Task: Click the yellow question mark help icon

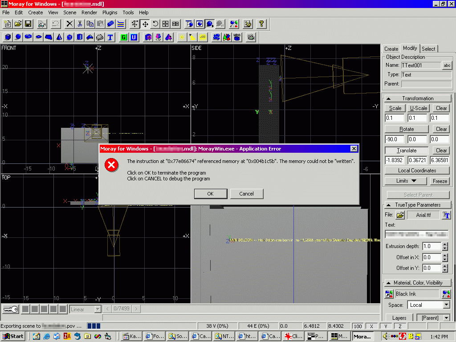Action: 261,24
